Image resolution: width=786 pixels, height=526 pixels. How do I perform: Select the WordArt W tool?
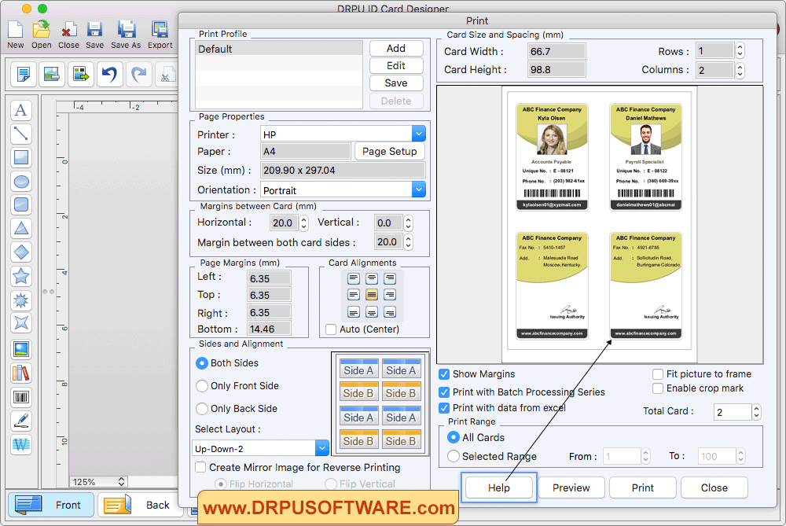pos(21,444)
